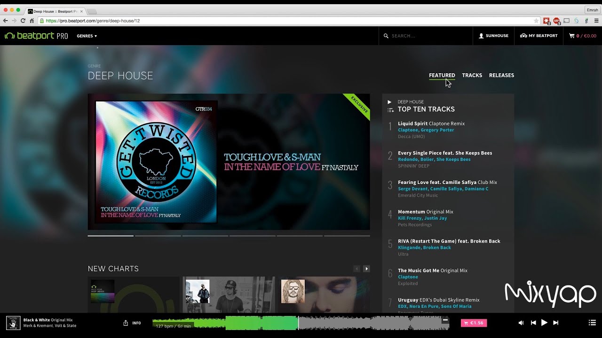Open The Music Got Me track
The width and height of the screenshot is (602, 338).
[x=433, y=270]
